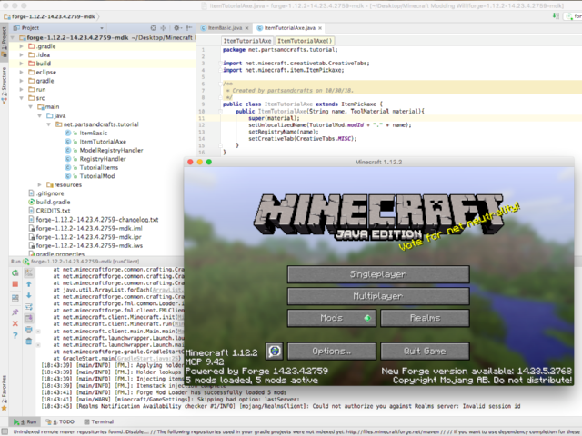The image size is (582, 436).
Task: Click scroll from source target icon
Action: tap(154, 28)
